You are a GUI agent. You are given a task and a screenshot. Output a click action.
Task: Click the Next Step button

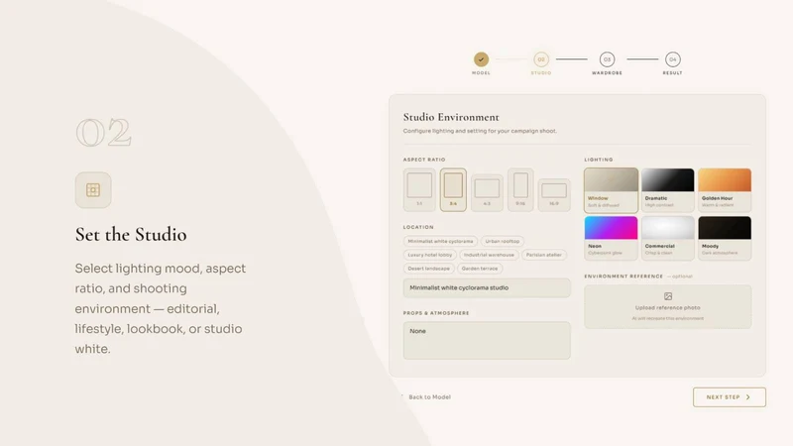[x=730, y=397]
